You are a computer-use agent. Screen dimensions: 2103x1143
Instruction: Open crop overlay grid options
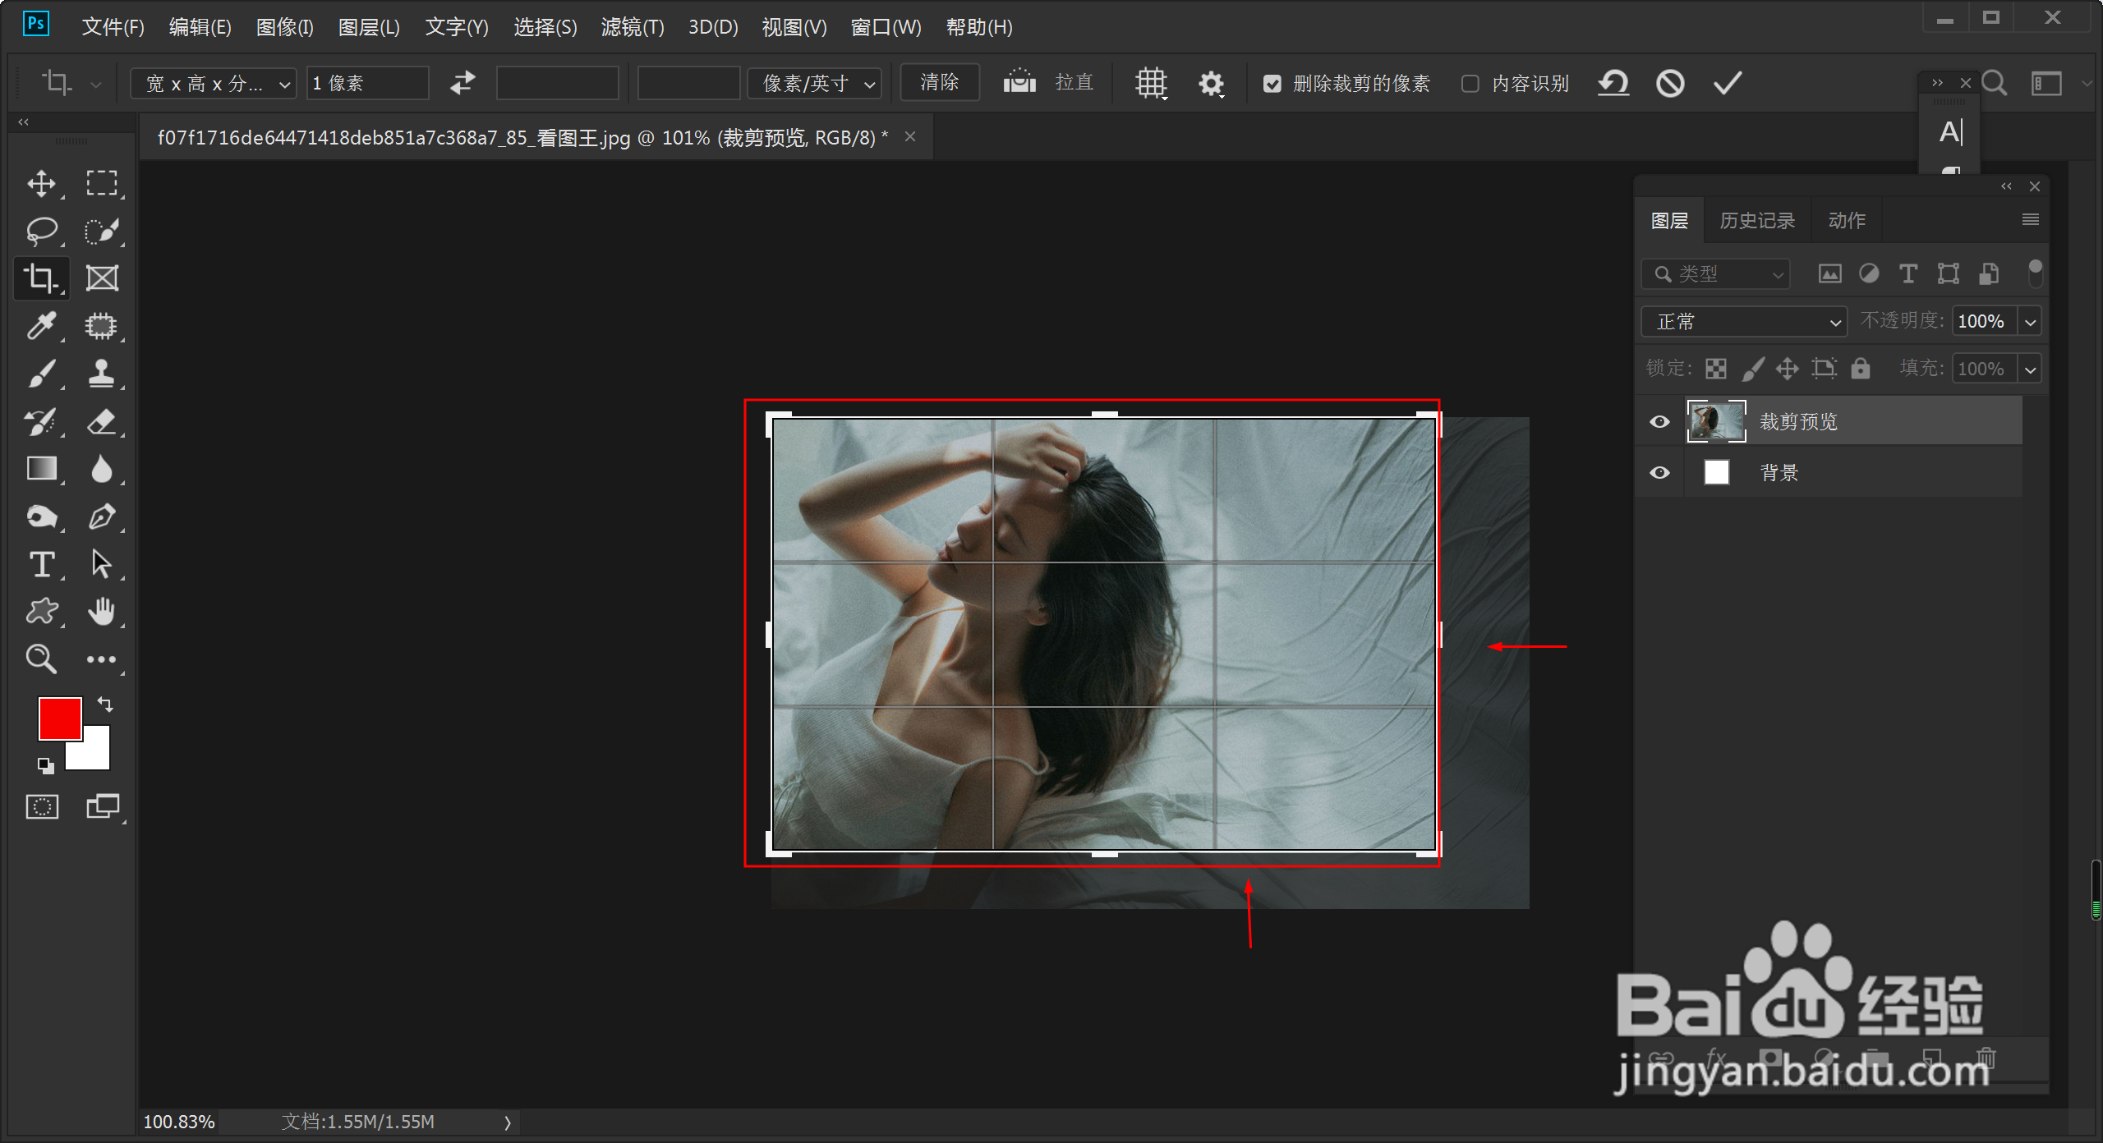1151,83
